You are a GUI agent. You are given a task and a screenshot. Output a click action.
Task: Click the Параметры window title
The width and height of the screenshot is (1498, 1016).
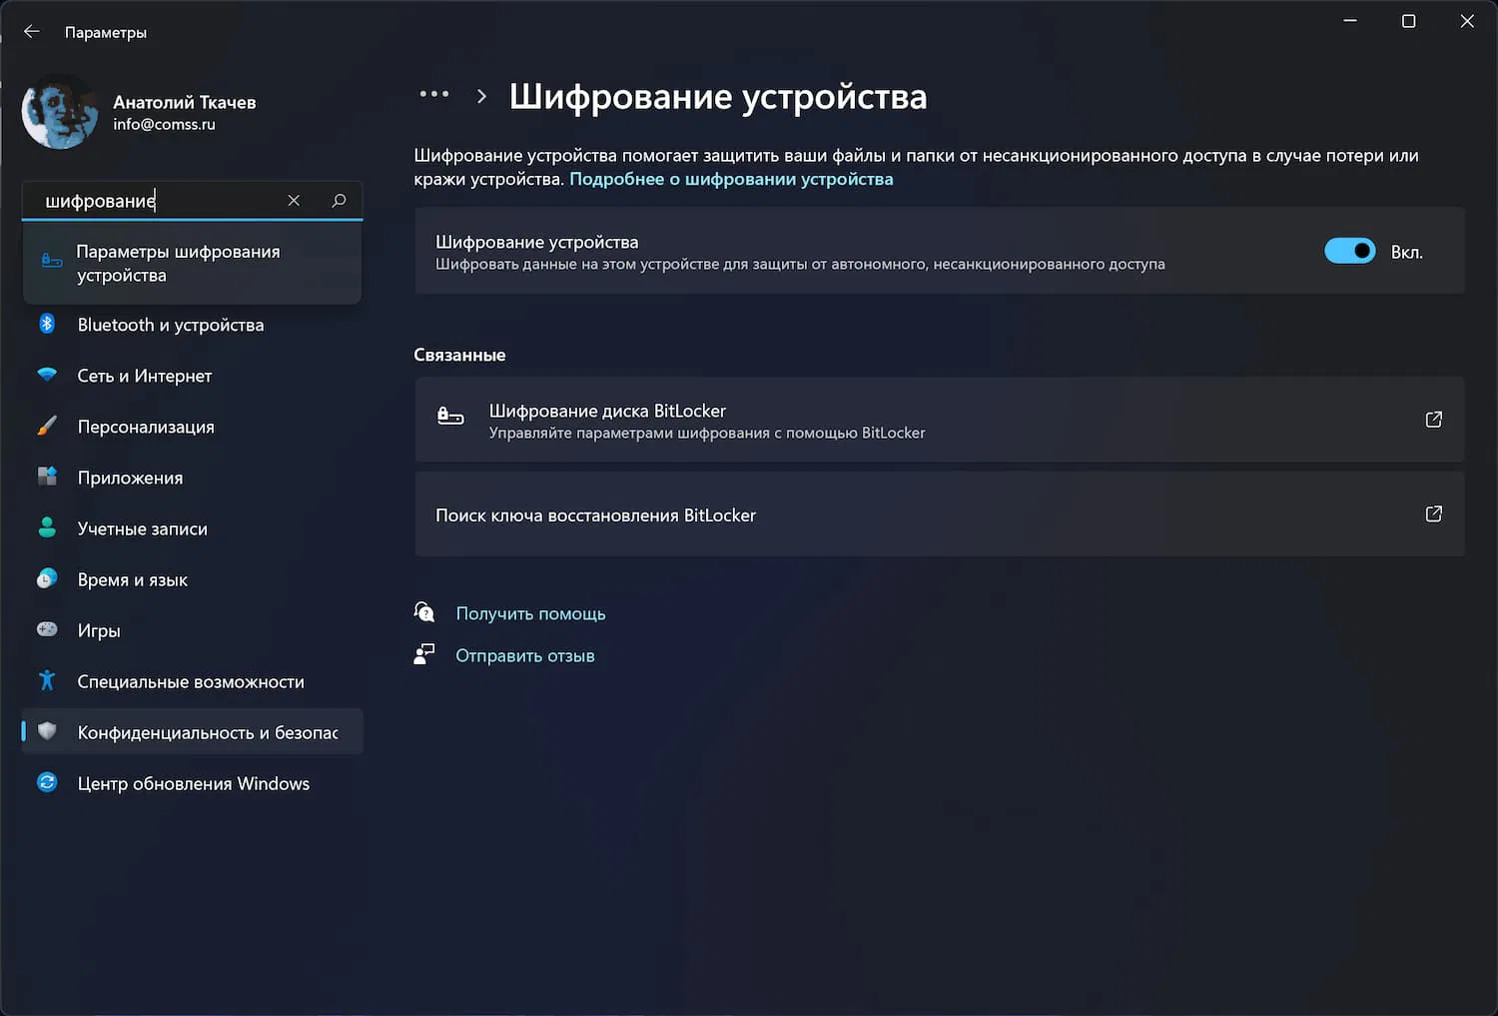(106, 32)
